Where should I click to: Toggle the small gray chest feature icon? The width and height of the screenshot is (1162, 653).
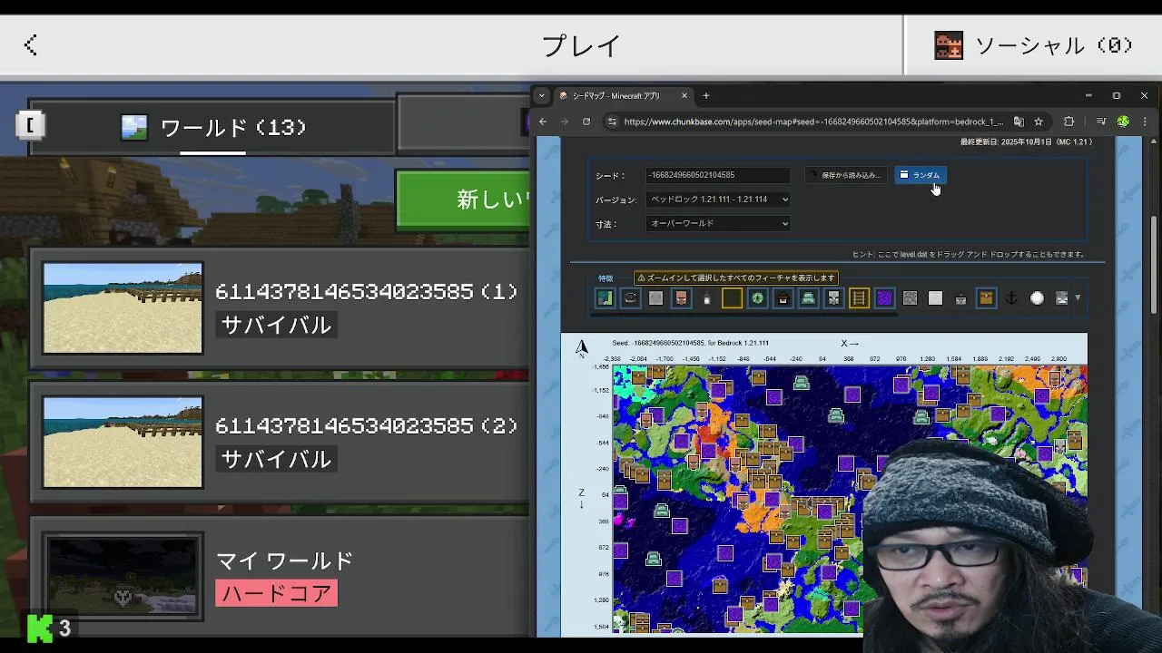click(x=960, y=298)
